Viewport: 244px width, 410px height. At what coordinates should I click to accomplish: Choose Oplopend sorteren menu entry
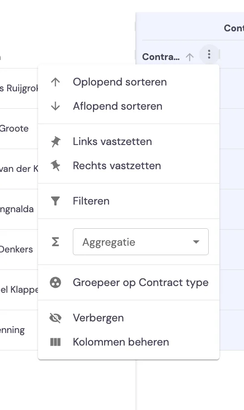129,82
